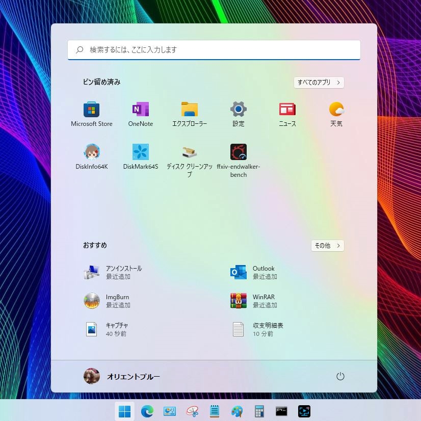This screenshot has width=421, height=421.
Task: Show more recommendations with その他 button
Action: (x=328, y=245)
